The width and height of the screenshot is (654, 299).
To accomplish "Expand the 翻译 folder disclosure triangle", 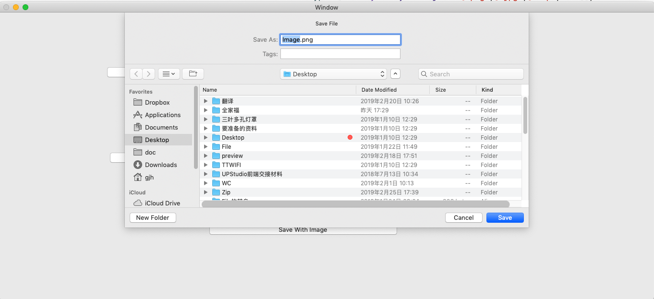I will point(206,101).
